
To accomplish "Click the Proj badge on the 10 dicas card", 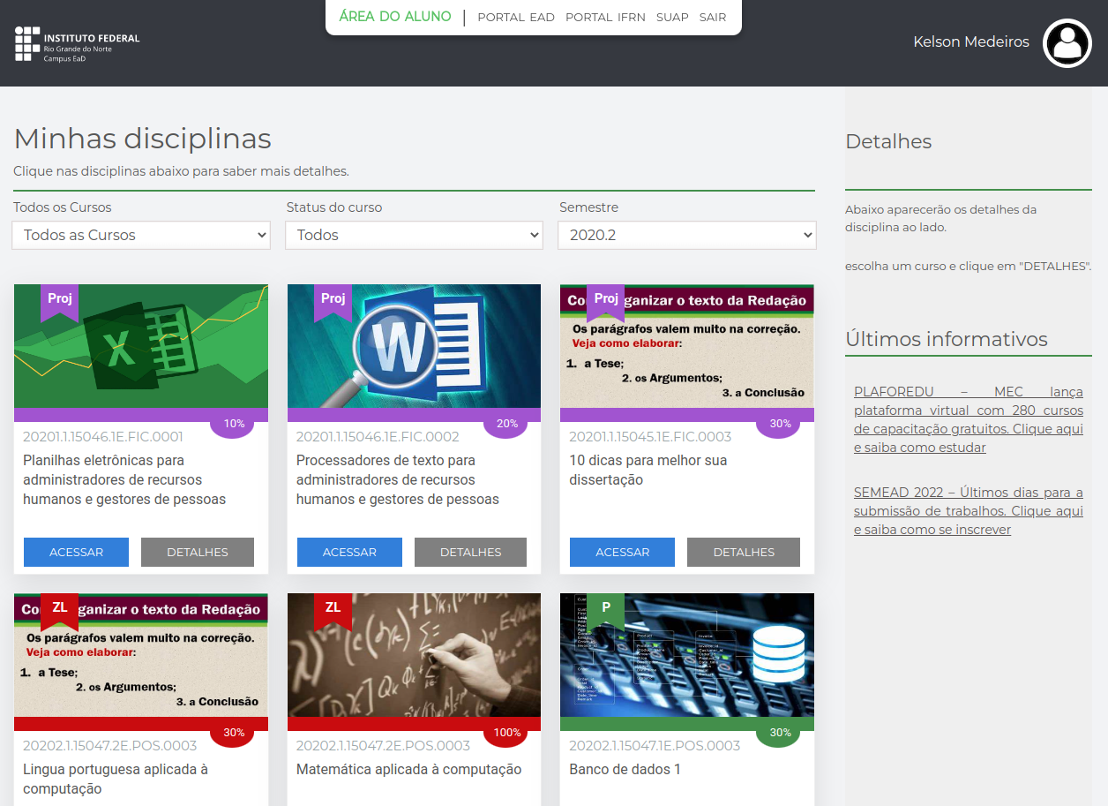I will point(606,302).
